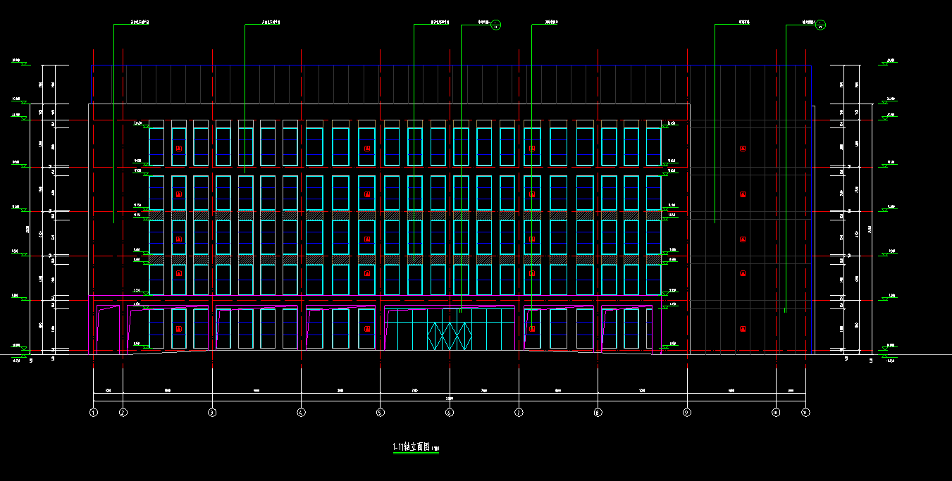The image size is (952, 481).
Task: Select the diamond-patterned entrance door at ground floor
Action: click(x=449, y=335)
